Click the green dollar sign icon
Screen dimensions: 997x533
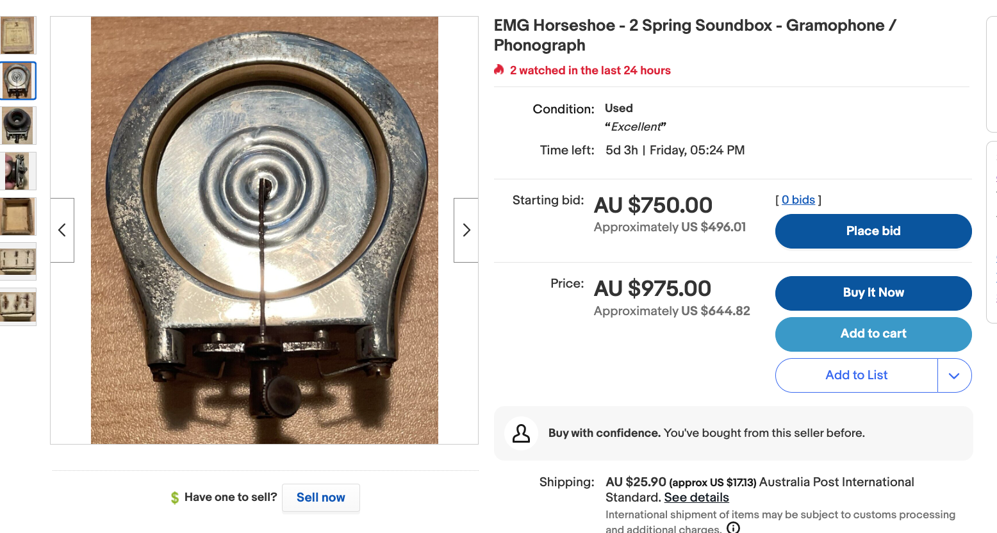click(x=174, y=498)
